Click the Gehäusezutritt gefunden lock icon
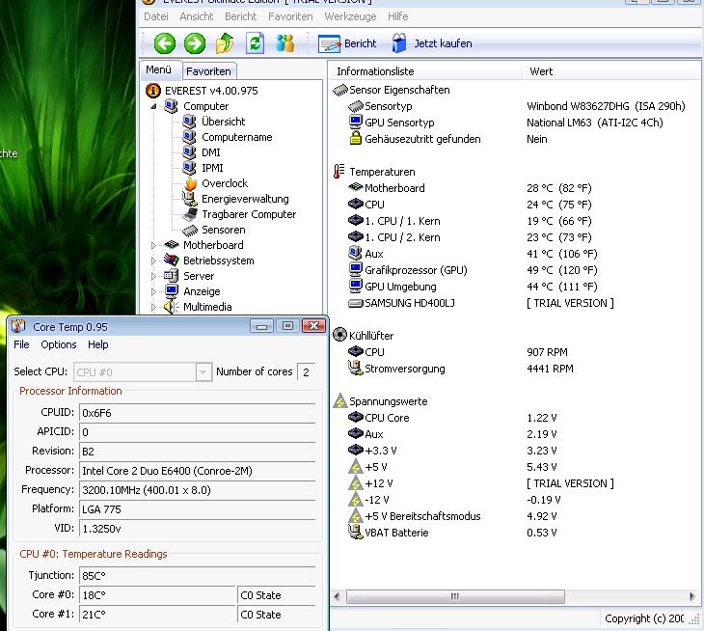This screenshot has height=631, width=704. 355,139
